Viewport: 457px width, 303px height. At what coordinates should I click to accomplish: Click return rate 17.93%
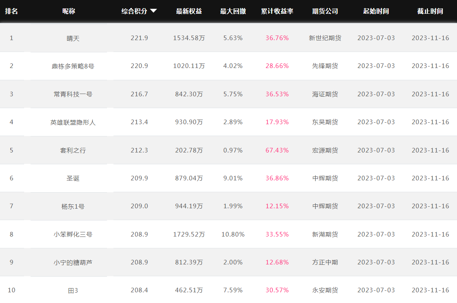(277, 122)
